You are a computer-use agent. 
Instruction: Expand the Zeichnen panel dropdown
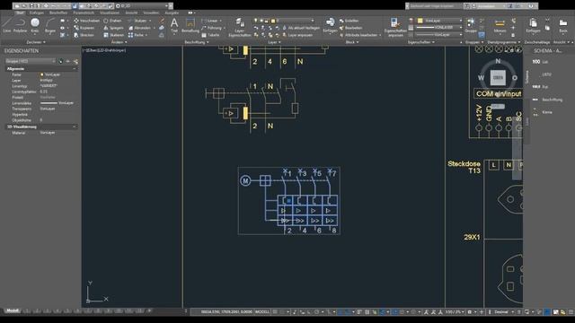click(x=36, y=42)
